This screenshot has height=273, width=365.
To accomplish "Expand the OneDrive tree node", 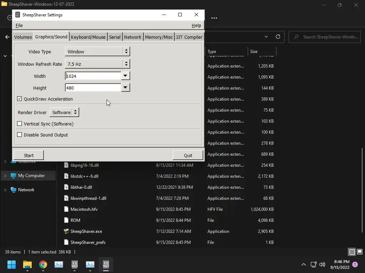I will tap(5, 161).
